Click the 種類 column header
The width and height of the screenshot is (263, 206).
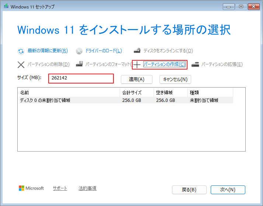pyautogui.click(x=210, y=92)
